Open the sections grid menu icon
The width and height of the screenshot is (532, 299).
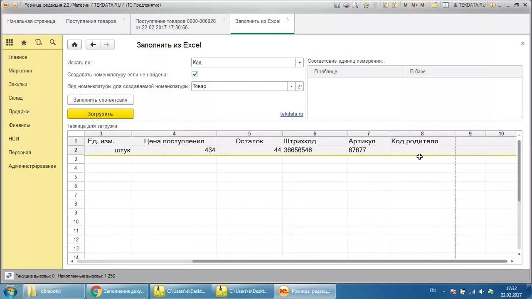[x=10, y=42]
